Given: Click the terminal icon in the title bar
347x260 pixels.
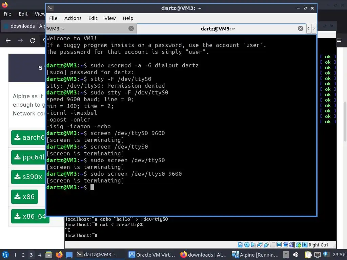Looking at the screenshot, I should (x=50, y=8).
